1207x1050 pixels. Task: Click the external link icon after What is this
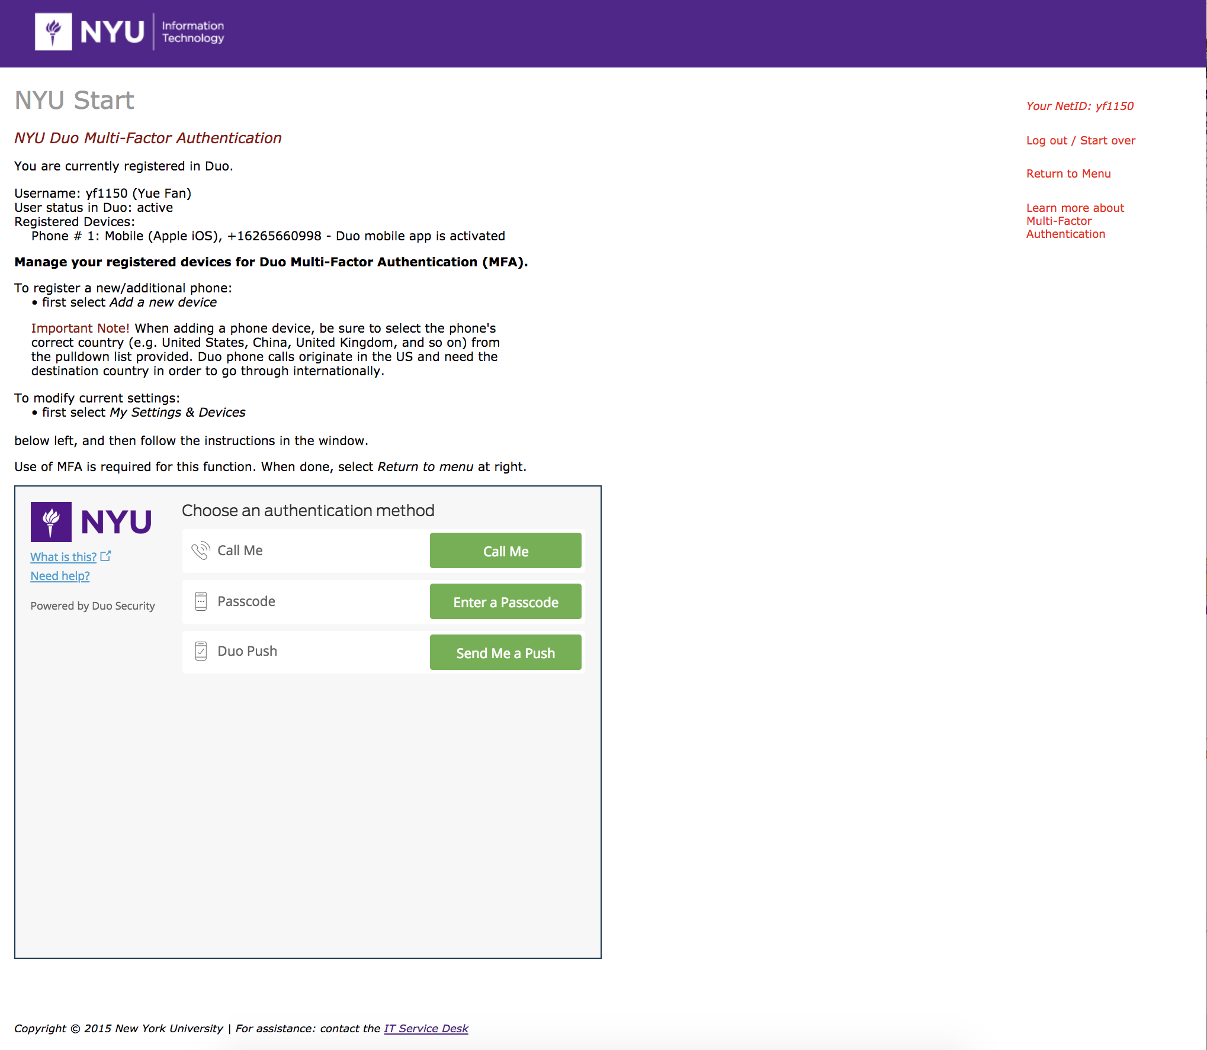[106, 556]
